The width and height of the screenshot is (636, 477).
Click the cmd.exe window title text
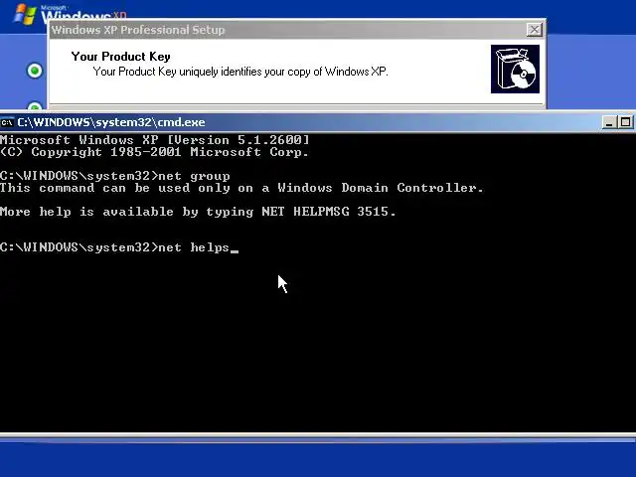coord(111,122)
